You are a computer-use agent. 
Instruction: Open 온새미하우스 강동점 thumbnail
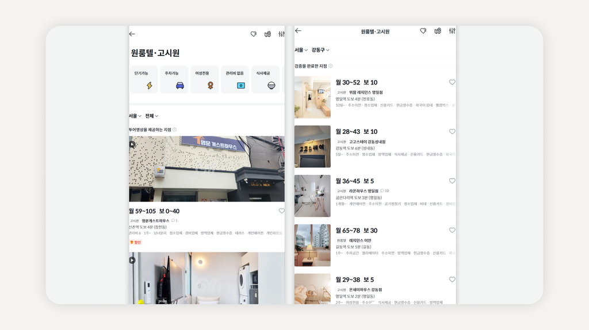point(312,289)
